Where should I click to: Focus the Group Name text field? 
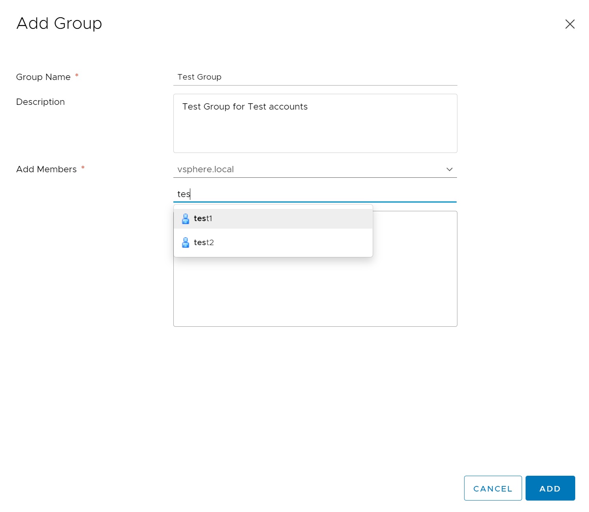[315, 77]
